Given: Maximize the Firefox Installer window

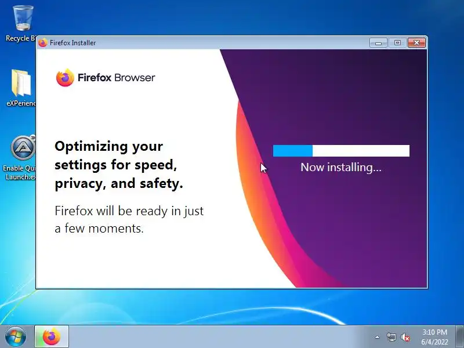Looking at the screenshot, I should click(397, 43).
